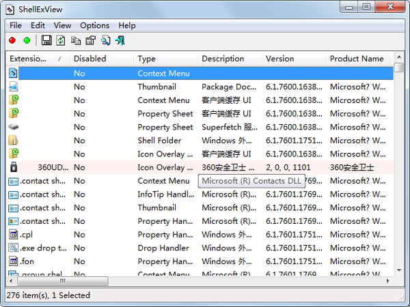Open the Options menu
Viewport: 410px width, 307px height.
click(95, 26)
